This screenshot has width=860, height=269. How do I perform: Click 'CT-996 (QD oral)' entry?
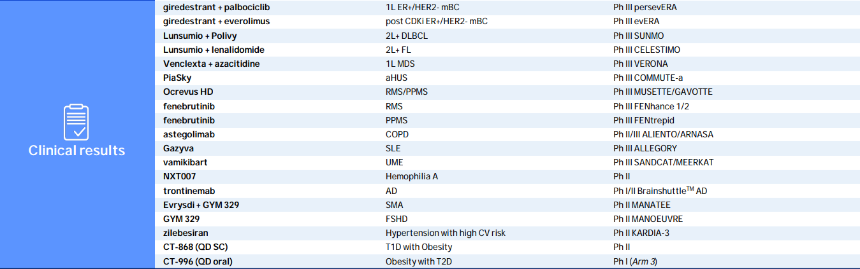[x=198, y=261]
